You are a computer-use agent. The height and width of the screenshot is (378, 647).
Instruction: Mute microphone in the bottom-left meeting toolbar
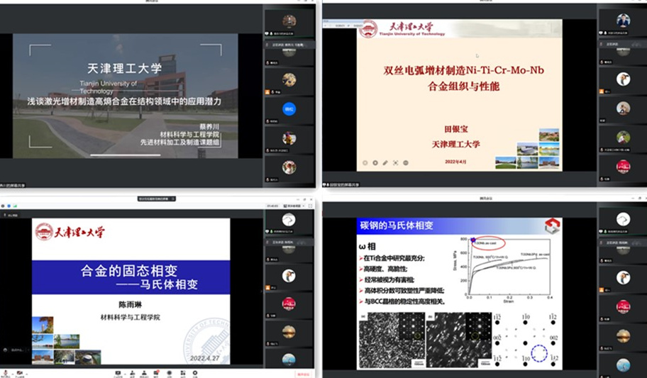(6, 372)
